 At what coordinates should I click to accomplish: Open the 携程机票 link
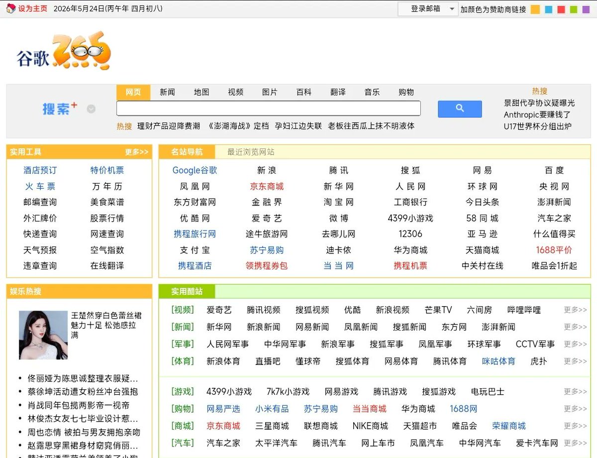pos(410,266)
